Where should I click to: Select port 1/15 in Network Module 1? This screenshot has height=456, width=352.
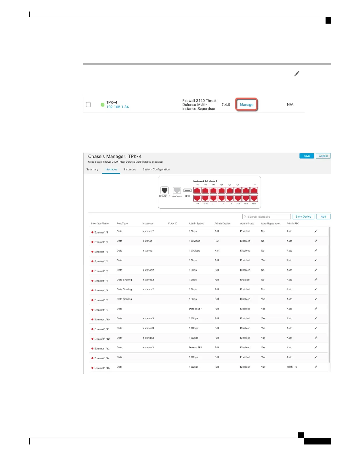[246, 198]
